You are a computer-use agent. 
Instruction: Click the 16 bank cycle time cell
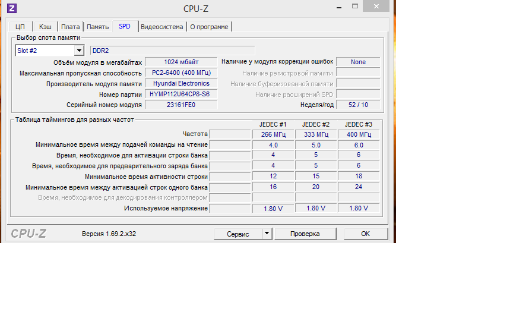(273, 187)
